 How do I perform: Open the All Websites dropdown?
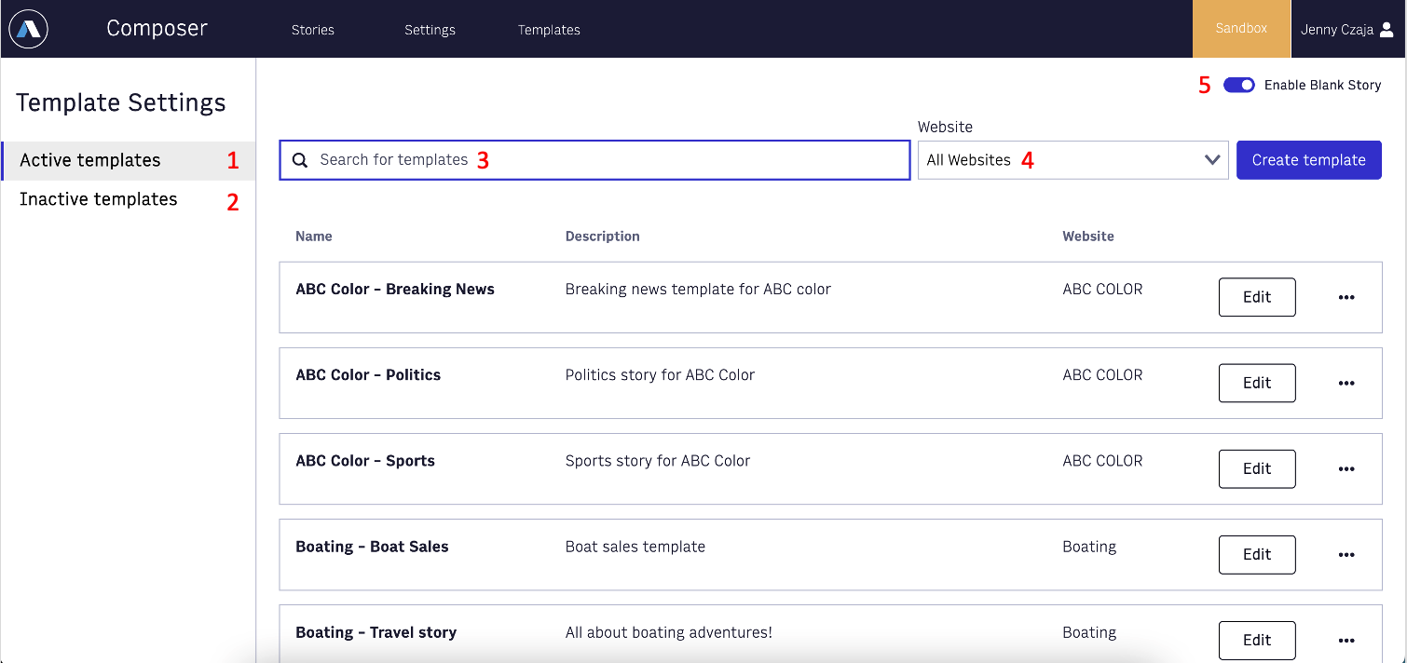1072,160
